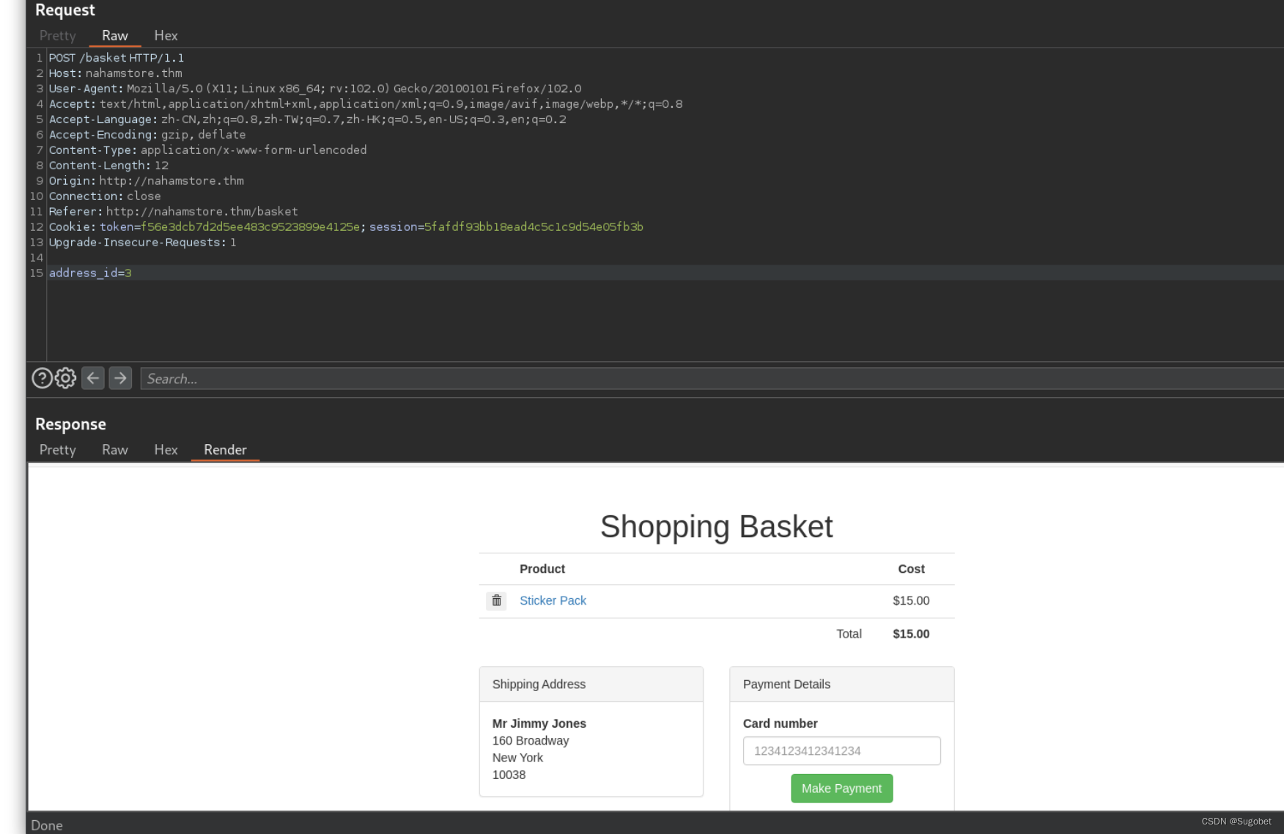Click the Origin header line

click(x=147, y=181)
